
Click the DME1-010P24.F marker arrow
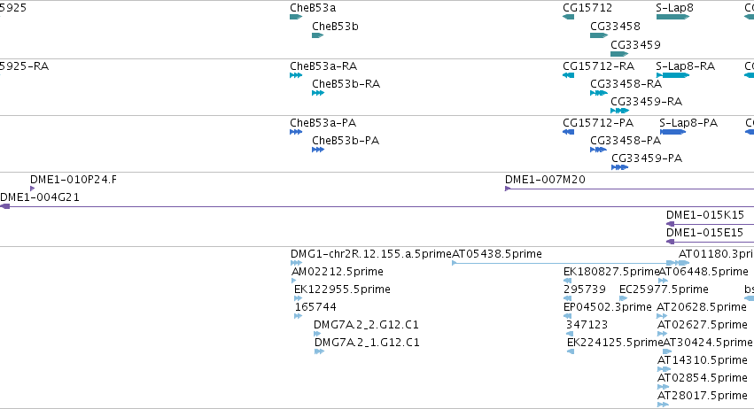pyautogui.click(x=32, y=189)
